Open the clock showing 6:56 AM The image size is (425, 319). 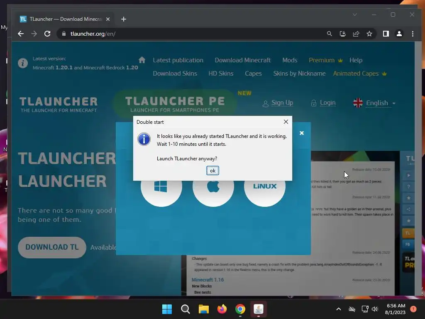(396, 309)
